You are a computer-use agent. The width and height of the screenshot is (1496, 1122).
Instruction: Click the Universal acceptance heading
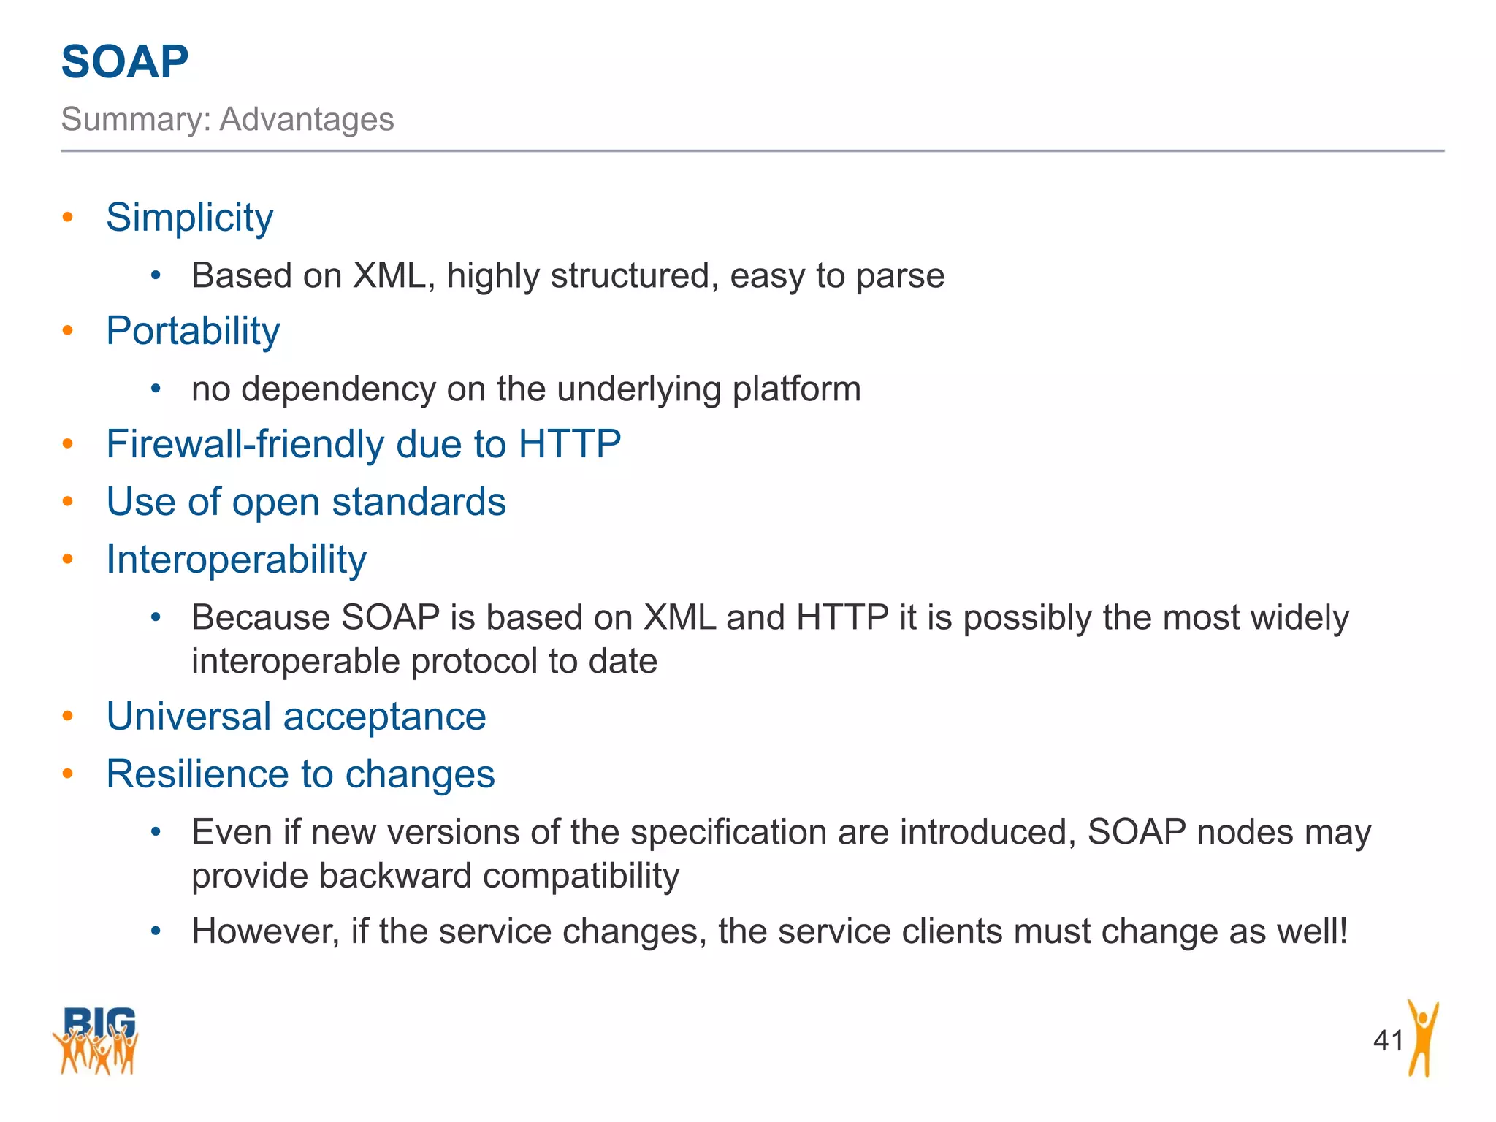(x=296, y=716)
